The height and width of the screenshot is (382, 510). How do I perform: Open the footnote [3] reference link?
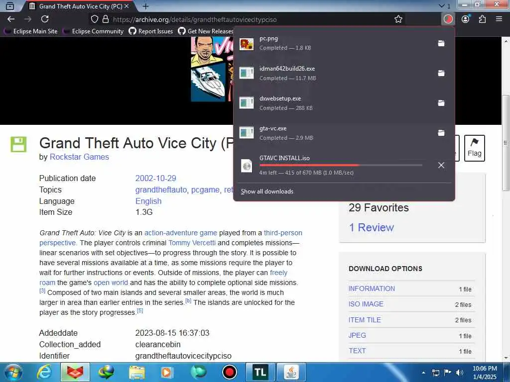click(42, 290)
